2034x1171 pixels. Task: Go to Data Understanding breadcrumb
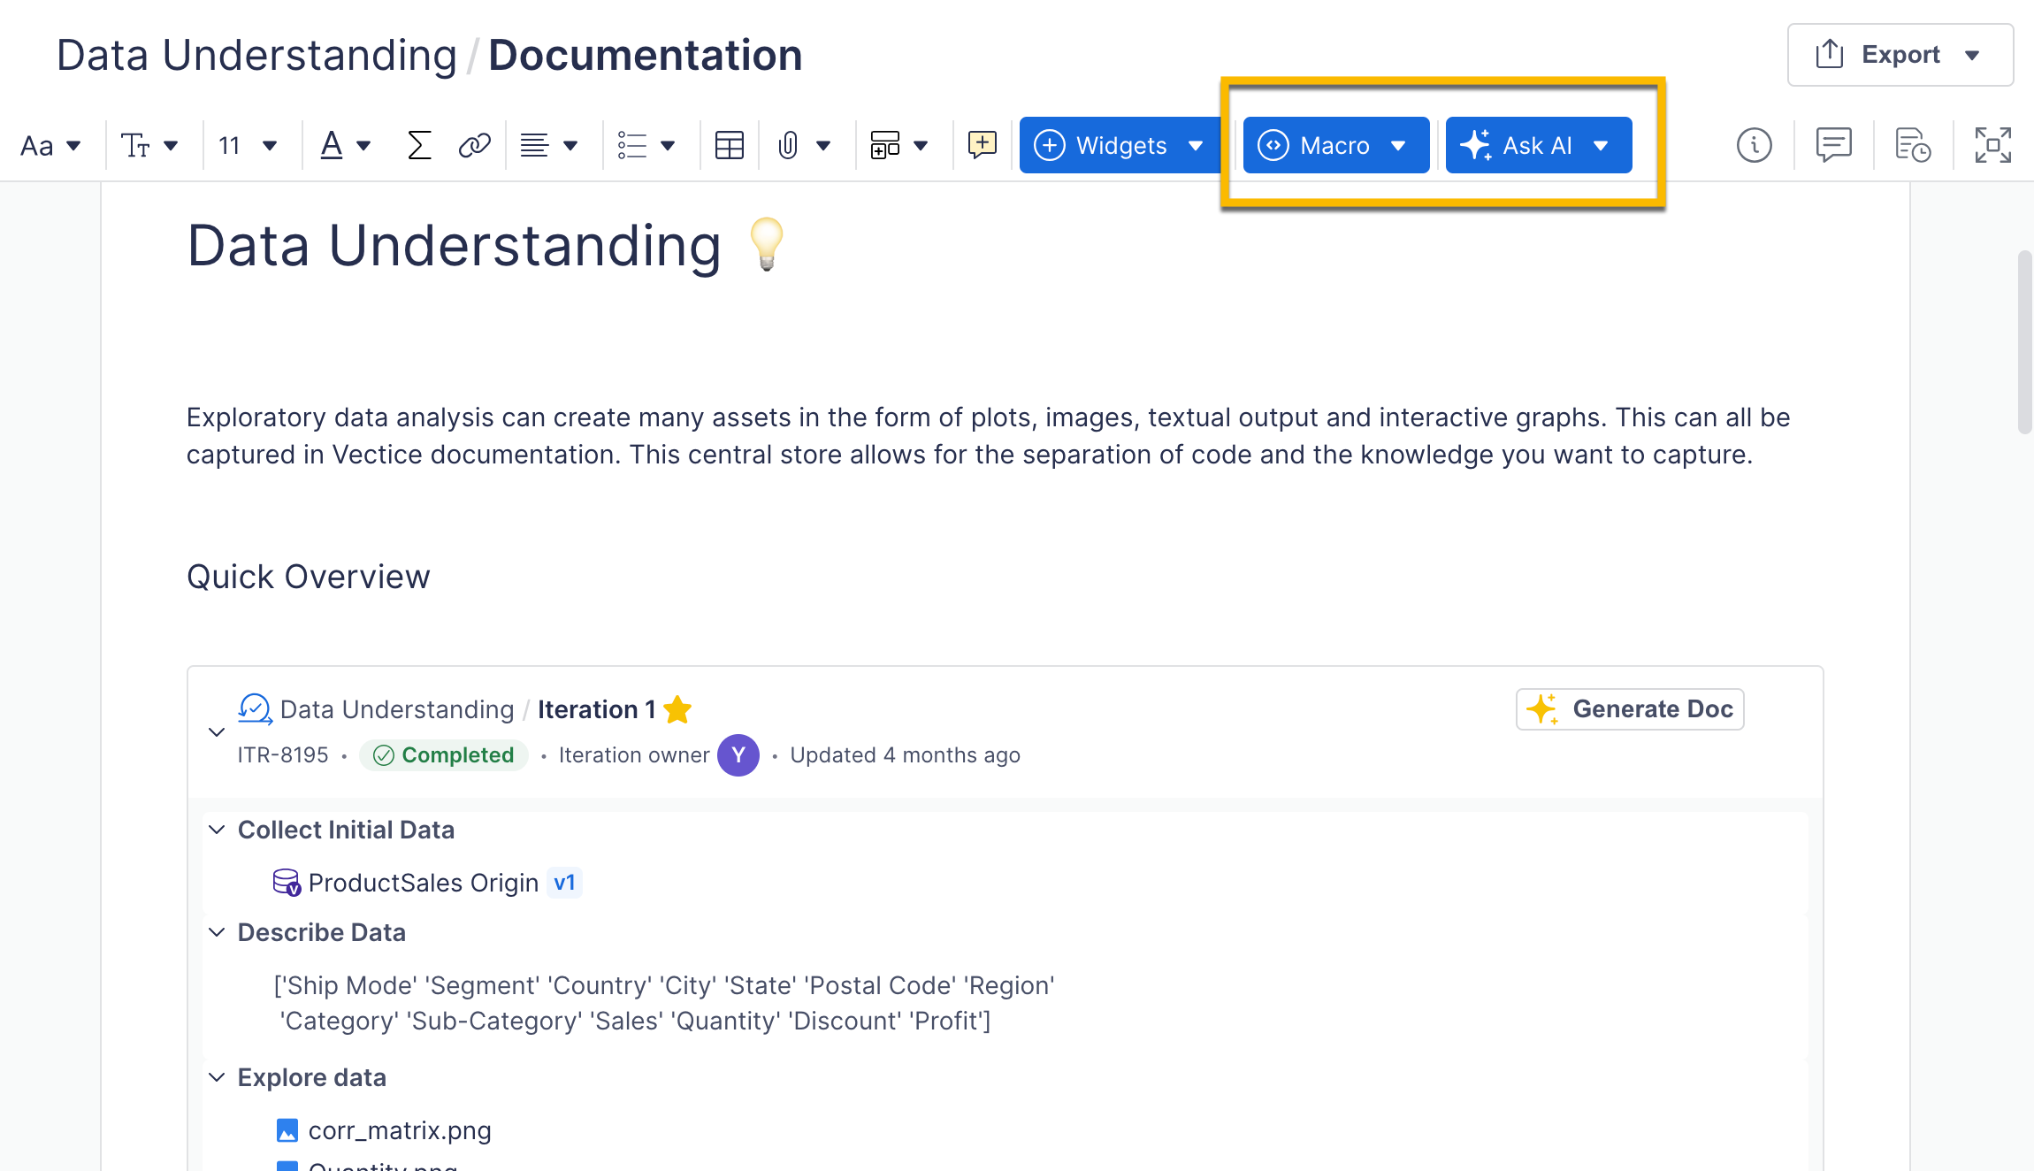(x=256, y=55)
